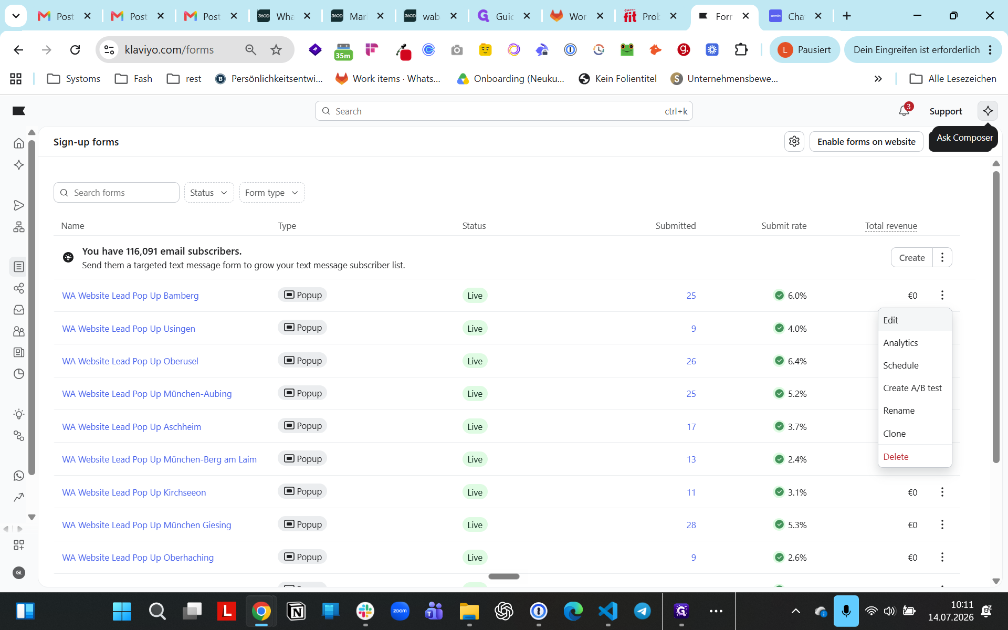The height and width of the screenshot is (630, 1008).
Task: Open Campaigns paper-plane icon in sidebar
Action: 19,205
